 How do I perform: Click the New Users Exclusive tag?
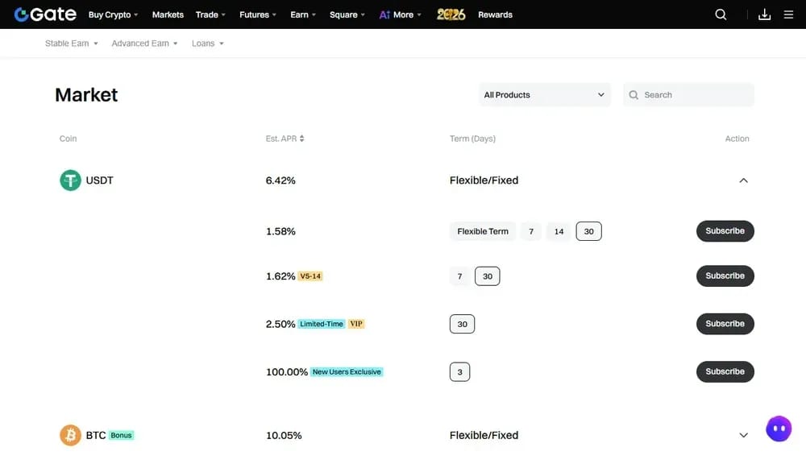pos(347,371)
